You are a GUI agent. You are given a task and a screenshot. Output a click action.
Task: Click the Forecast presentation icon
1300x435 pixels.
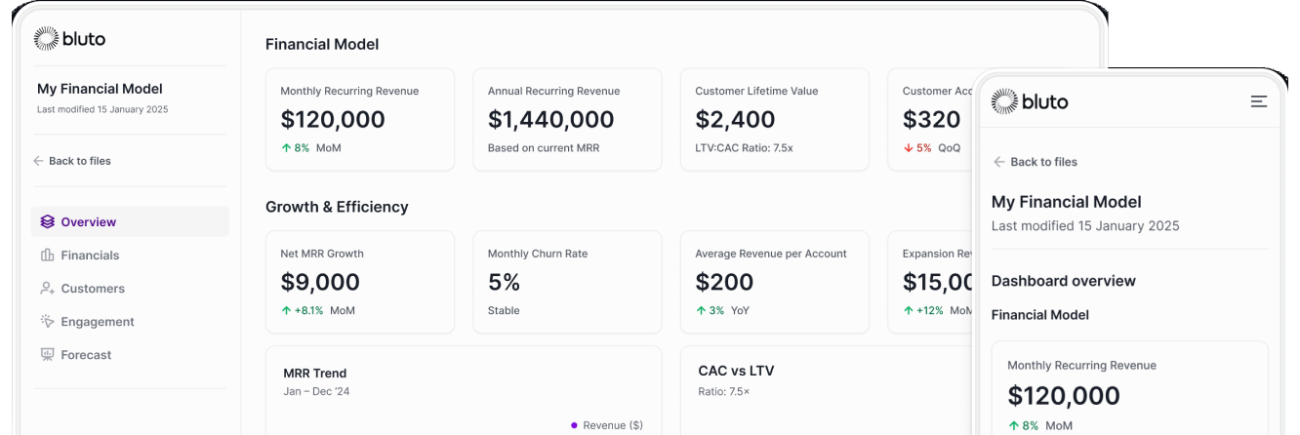coord(47,354)
